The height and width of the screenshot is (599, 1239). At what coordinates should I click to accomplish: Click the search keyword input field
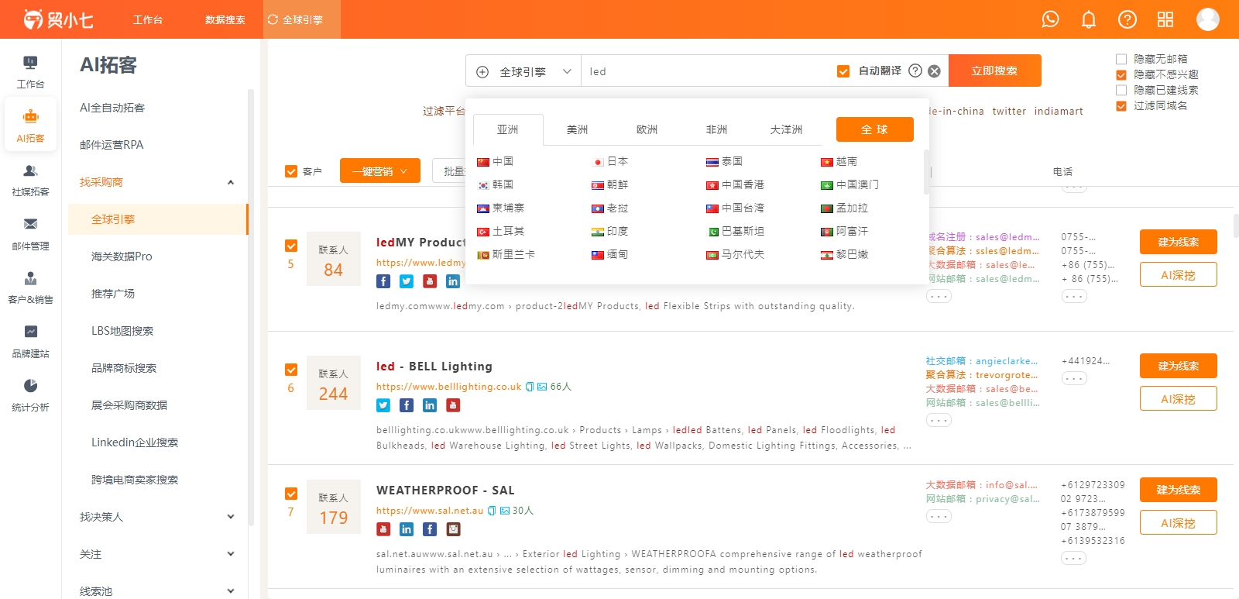click(705, 71)
